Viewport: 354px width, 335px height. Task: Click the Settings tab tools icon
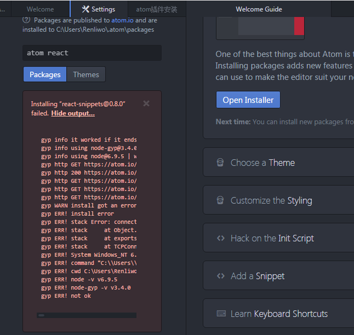coord(86,9)
